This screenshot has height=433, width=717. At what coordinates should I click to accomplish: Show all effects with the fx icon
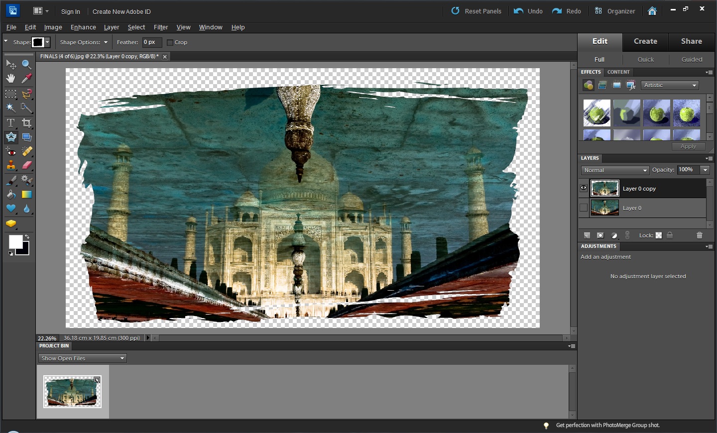(631, 86)
